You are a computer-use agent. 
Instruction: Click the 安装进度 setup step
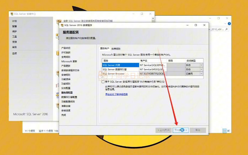click(66, 110)
